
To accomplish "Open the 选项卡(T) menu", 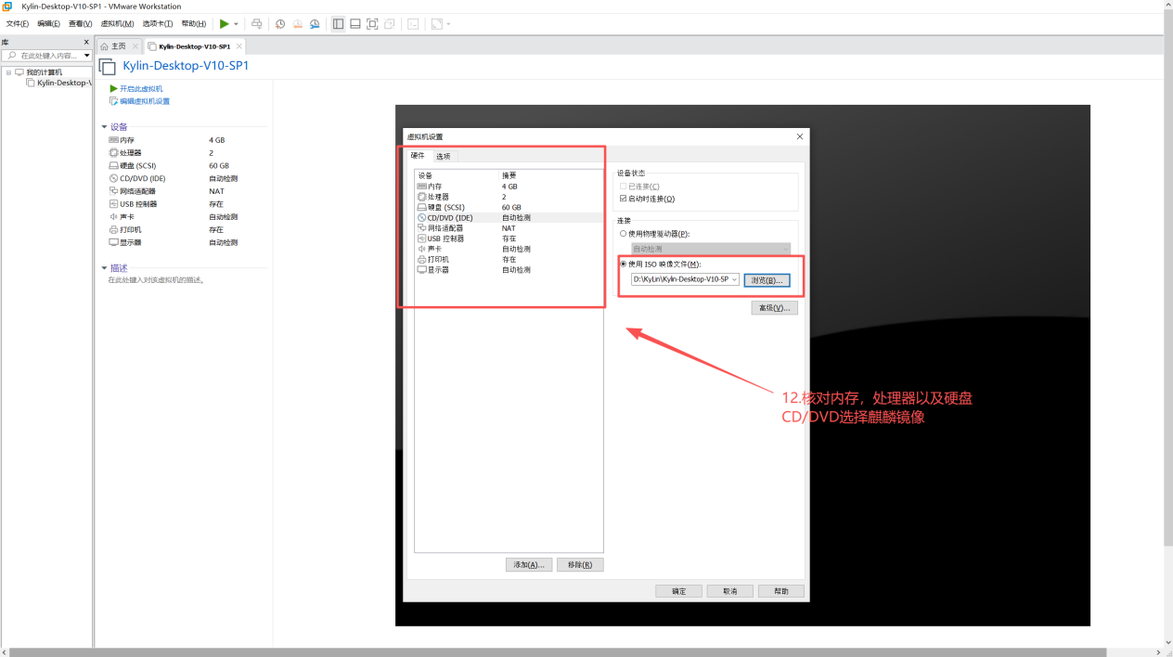I will point(158,23).
